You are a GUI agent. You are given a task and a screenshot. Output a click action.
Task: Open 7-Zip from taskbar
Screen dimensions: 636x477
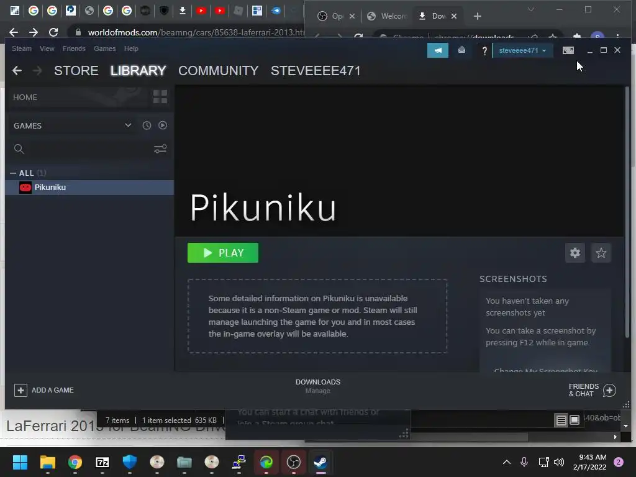102,462
